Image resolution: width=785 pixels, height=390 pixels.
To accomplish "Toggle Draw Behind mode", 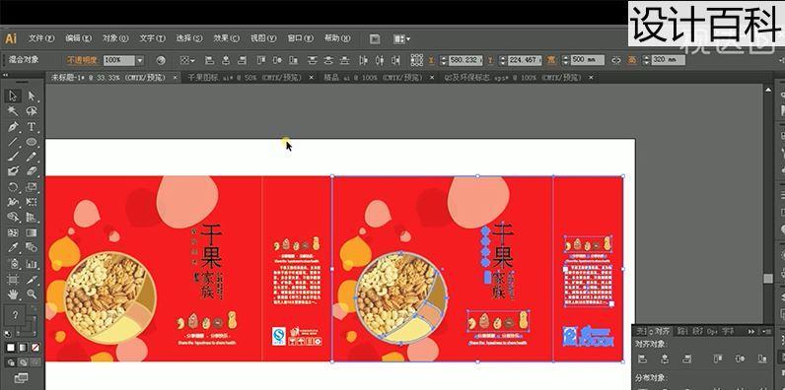I will click(23, 362).
